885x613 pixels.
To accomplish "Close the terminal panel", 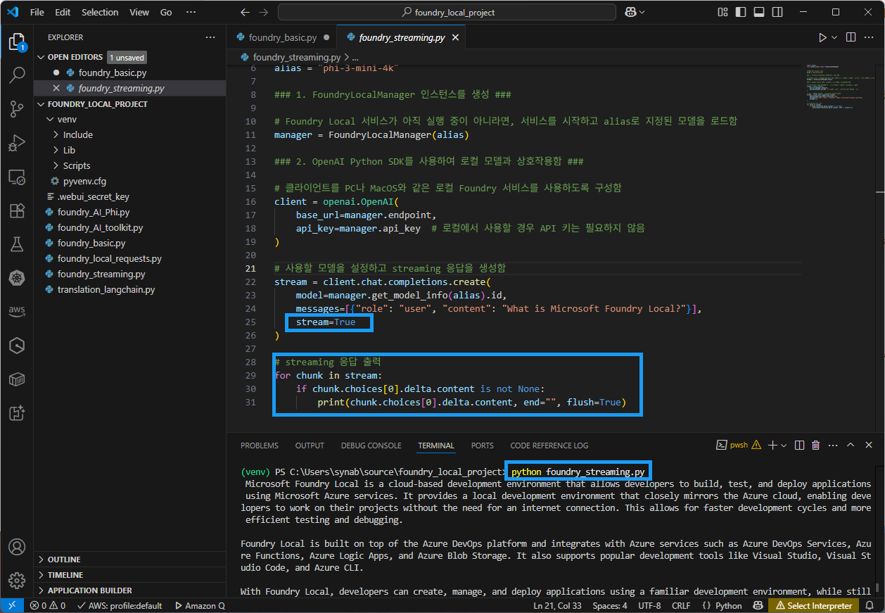I will pyautogui.click(x=869, y=445).
